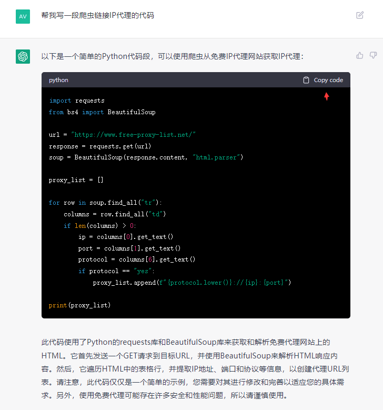Click the user prompt about IP代理 code
This screenshot has height=410, width=383.
[97, 16]
